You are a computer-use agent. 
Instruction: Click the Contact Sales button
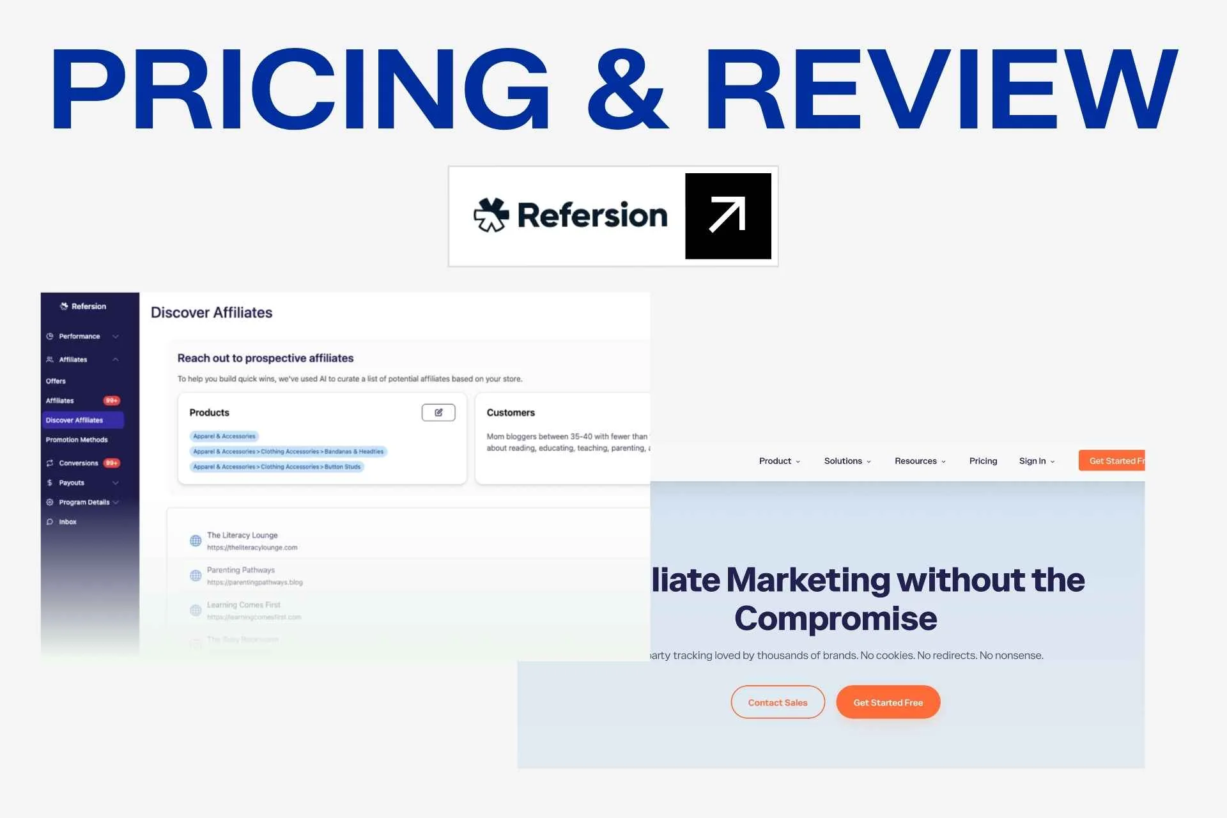[778, 702]
